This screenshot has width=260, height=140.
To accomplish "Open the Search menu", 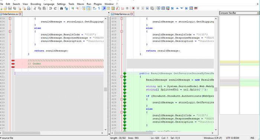I will 16,4.
